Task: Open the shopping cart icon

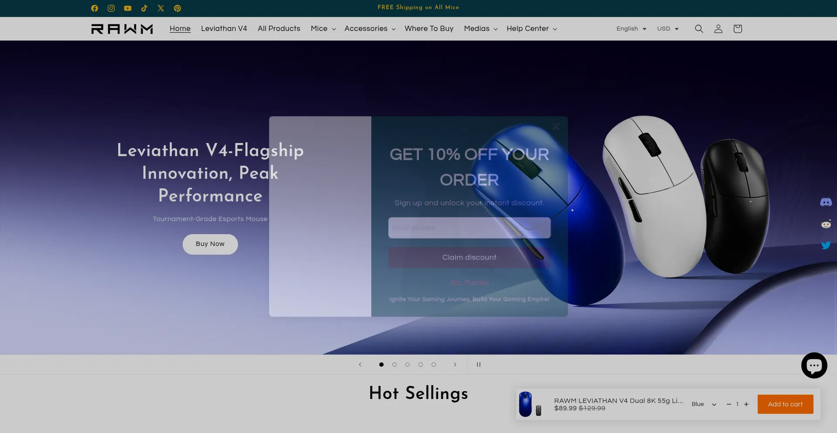Action: tap(738, 29)
